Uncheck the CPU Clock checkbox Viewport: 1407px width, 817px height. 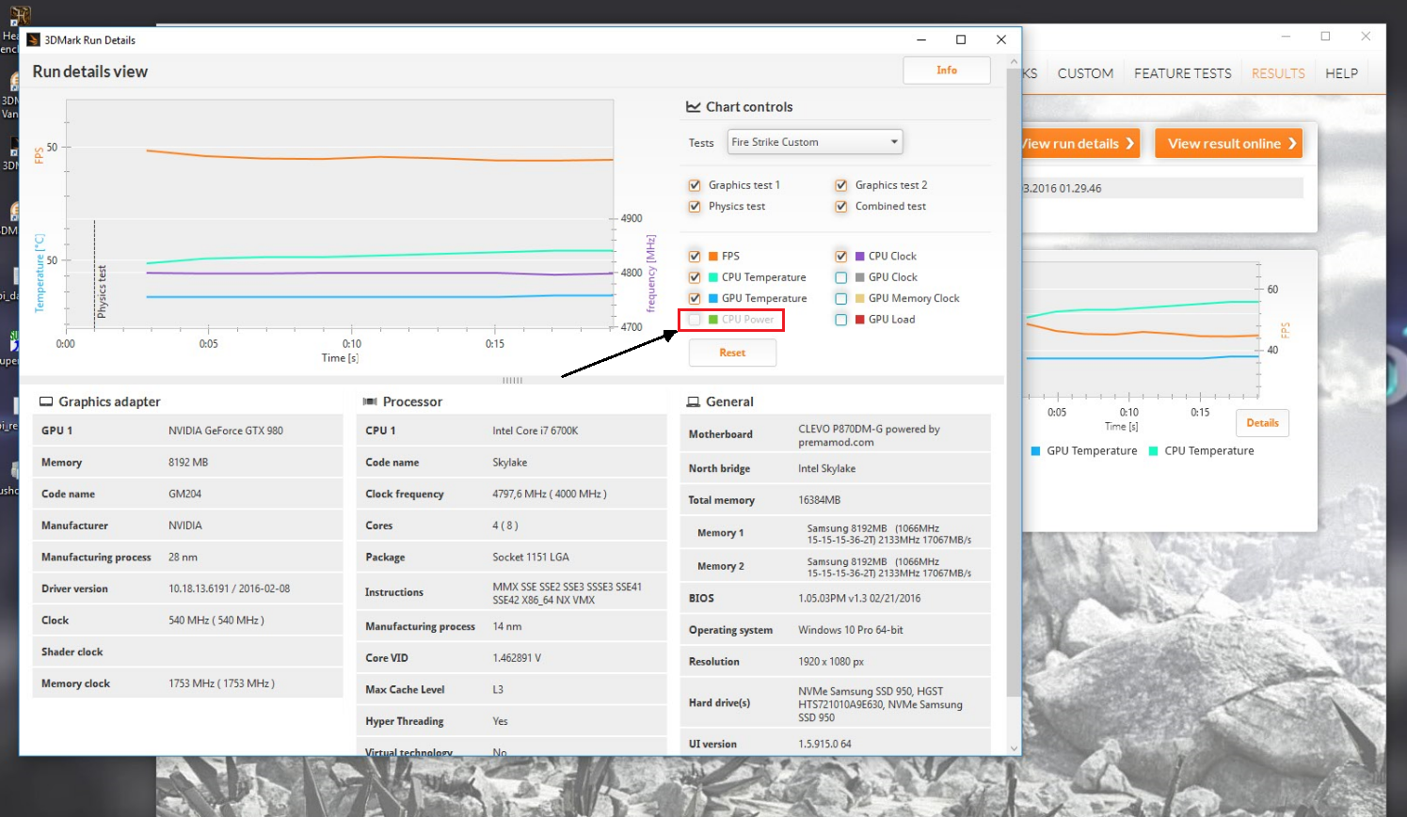(x=841, y=256)
